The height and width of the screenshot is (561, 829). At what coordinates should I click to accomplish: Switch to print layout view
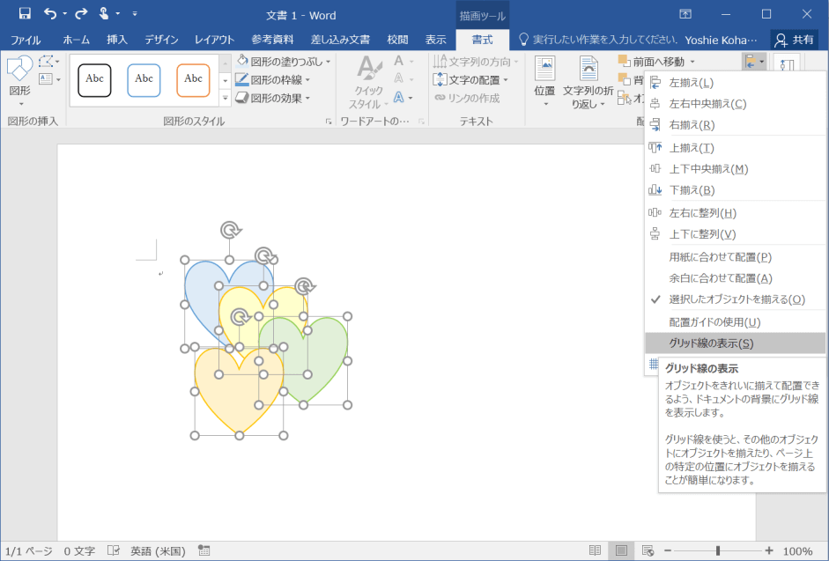pos(621,550)
